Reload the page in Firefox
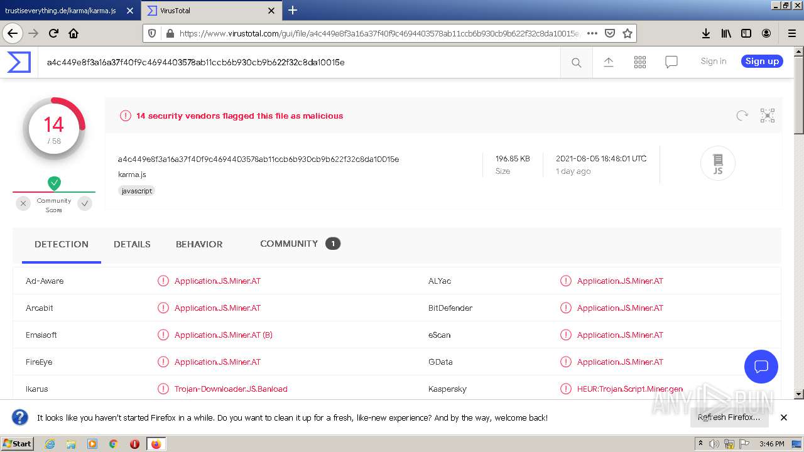804x452 pixels. 53,33
